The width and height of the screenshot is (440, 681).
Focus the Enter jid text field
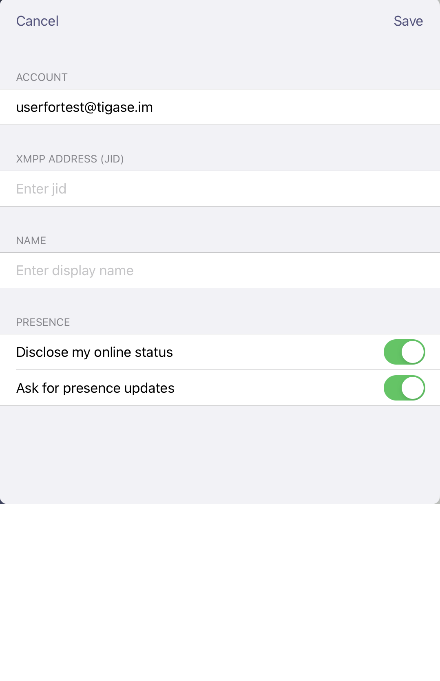pos(220,189)
